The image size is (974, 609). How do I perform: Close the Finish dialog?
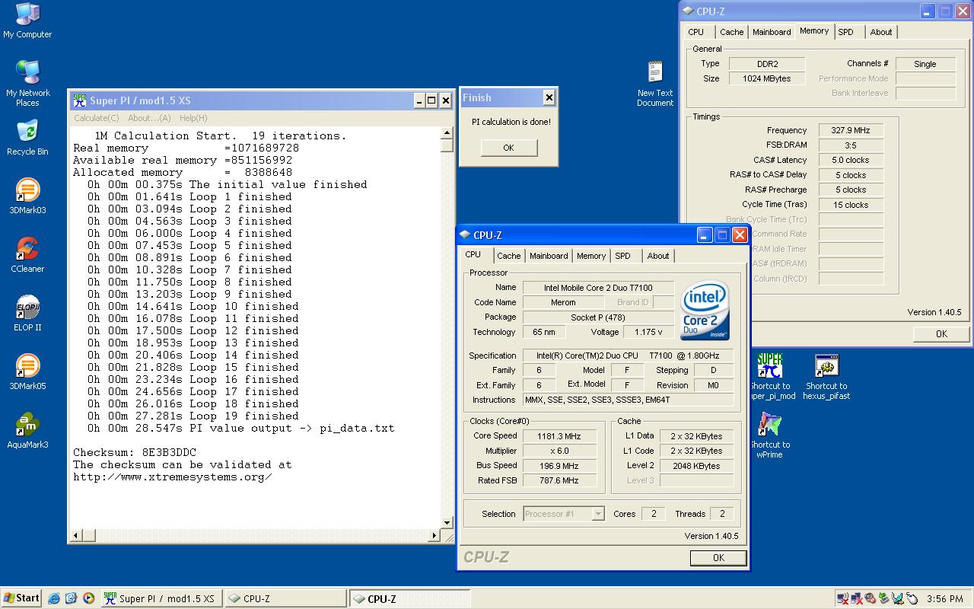coord(549,97)
